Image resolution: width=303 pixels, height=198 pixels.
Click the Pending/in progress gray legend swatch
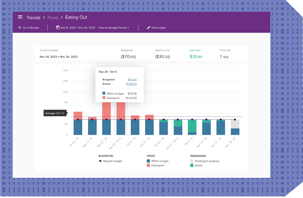pyautogui.click(x=192, y=161)
